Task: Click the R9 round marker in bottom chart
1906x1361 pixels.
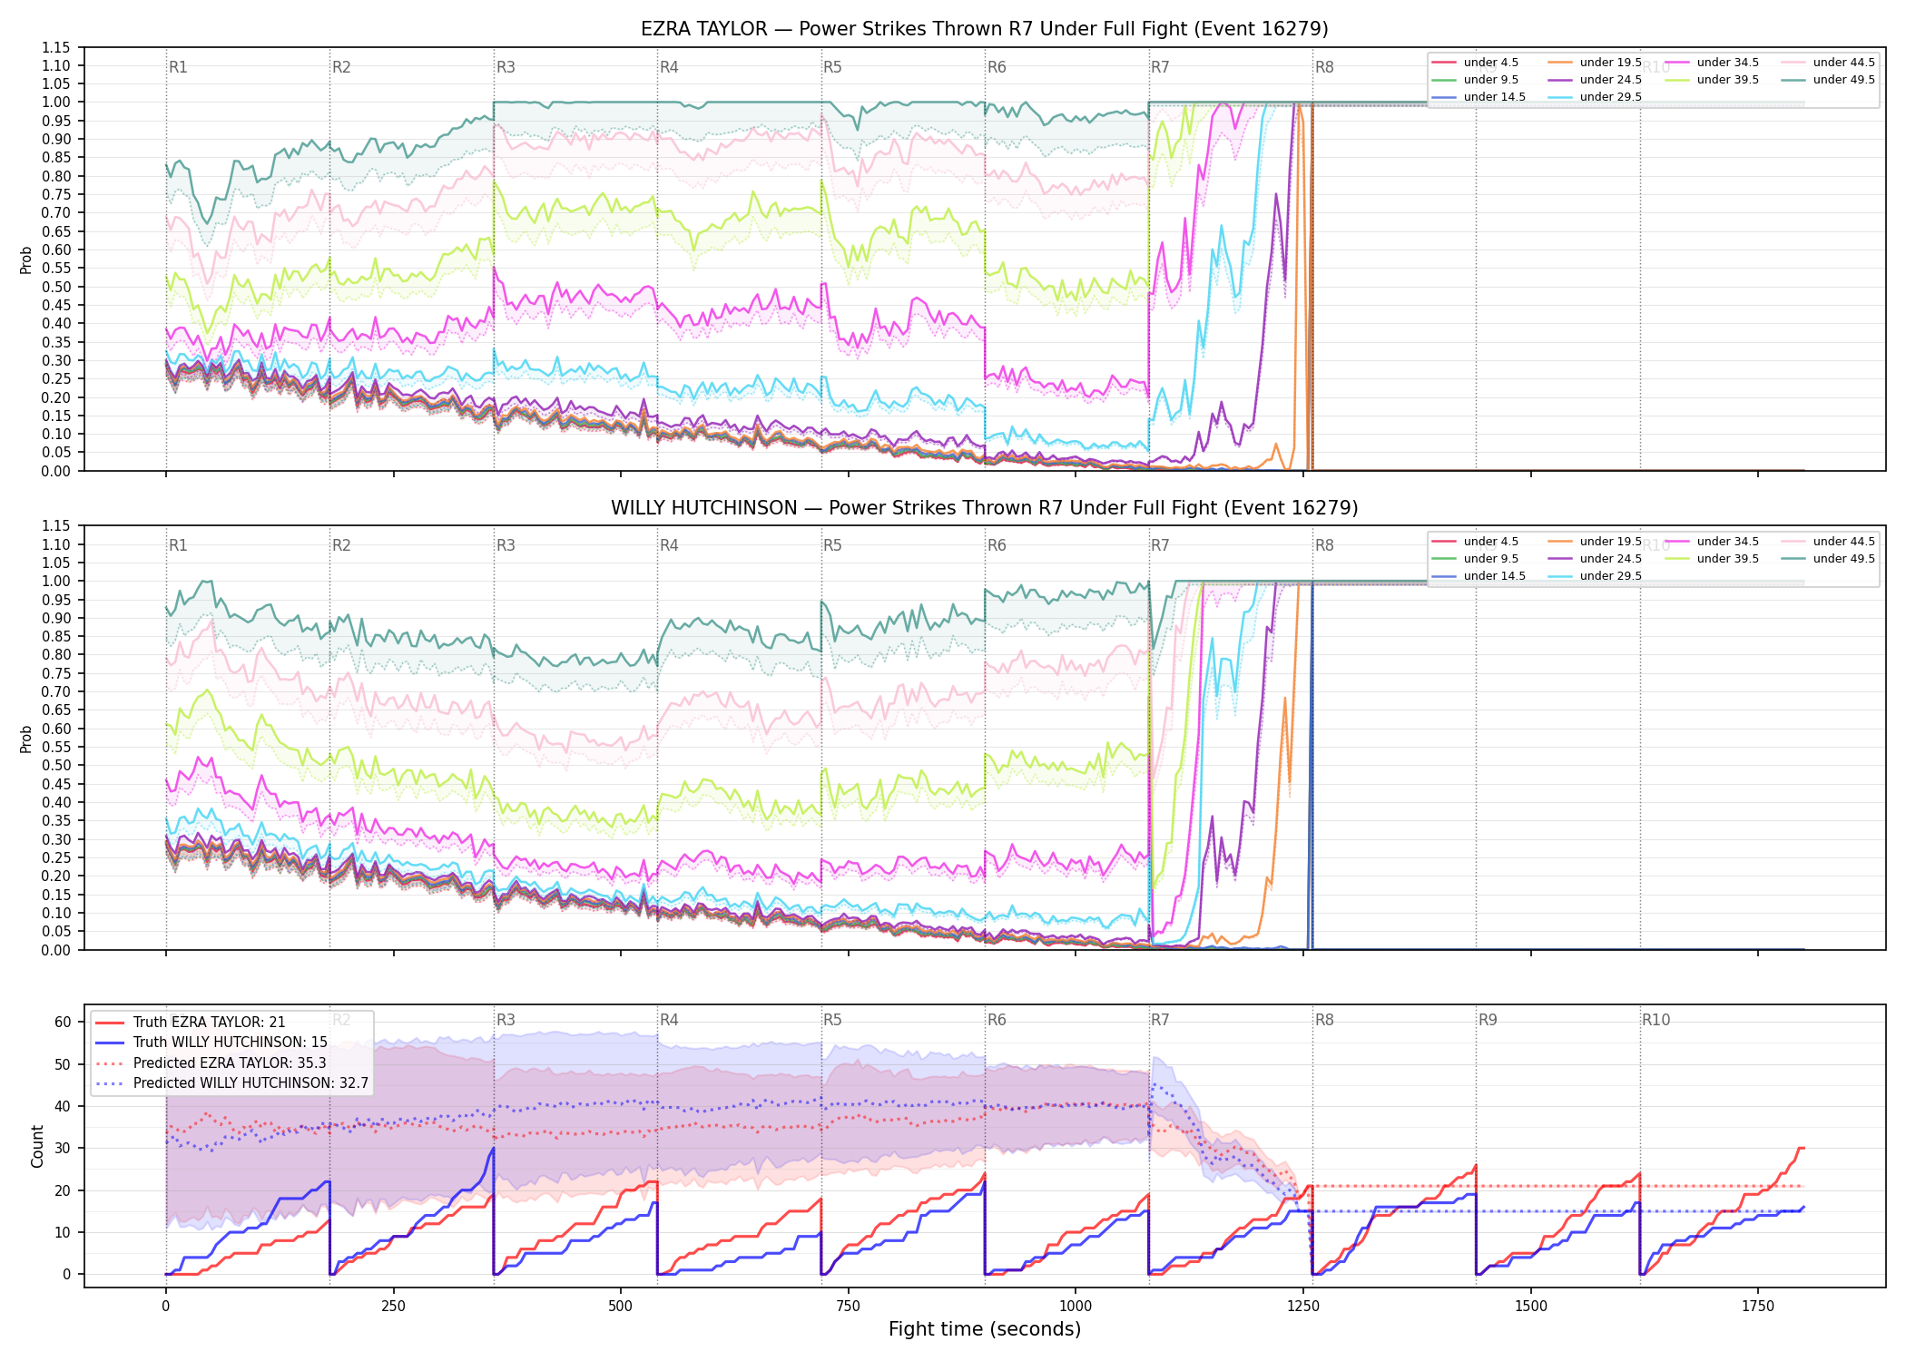Action: (1488, 1020)
